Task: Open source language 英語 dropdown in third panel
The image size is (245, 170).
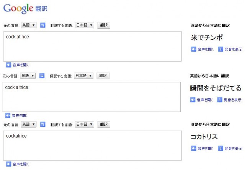Action: [29, 124]
